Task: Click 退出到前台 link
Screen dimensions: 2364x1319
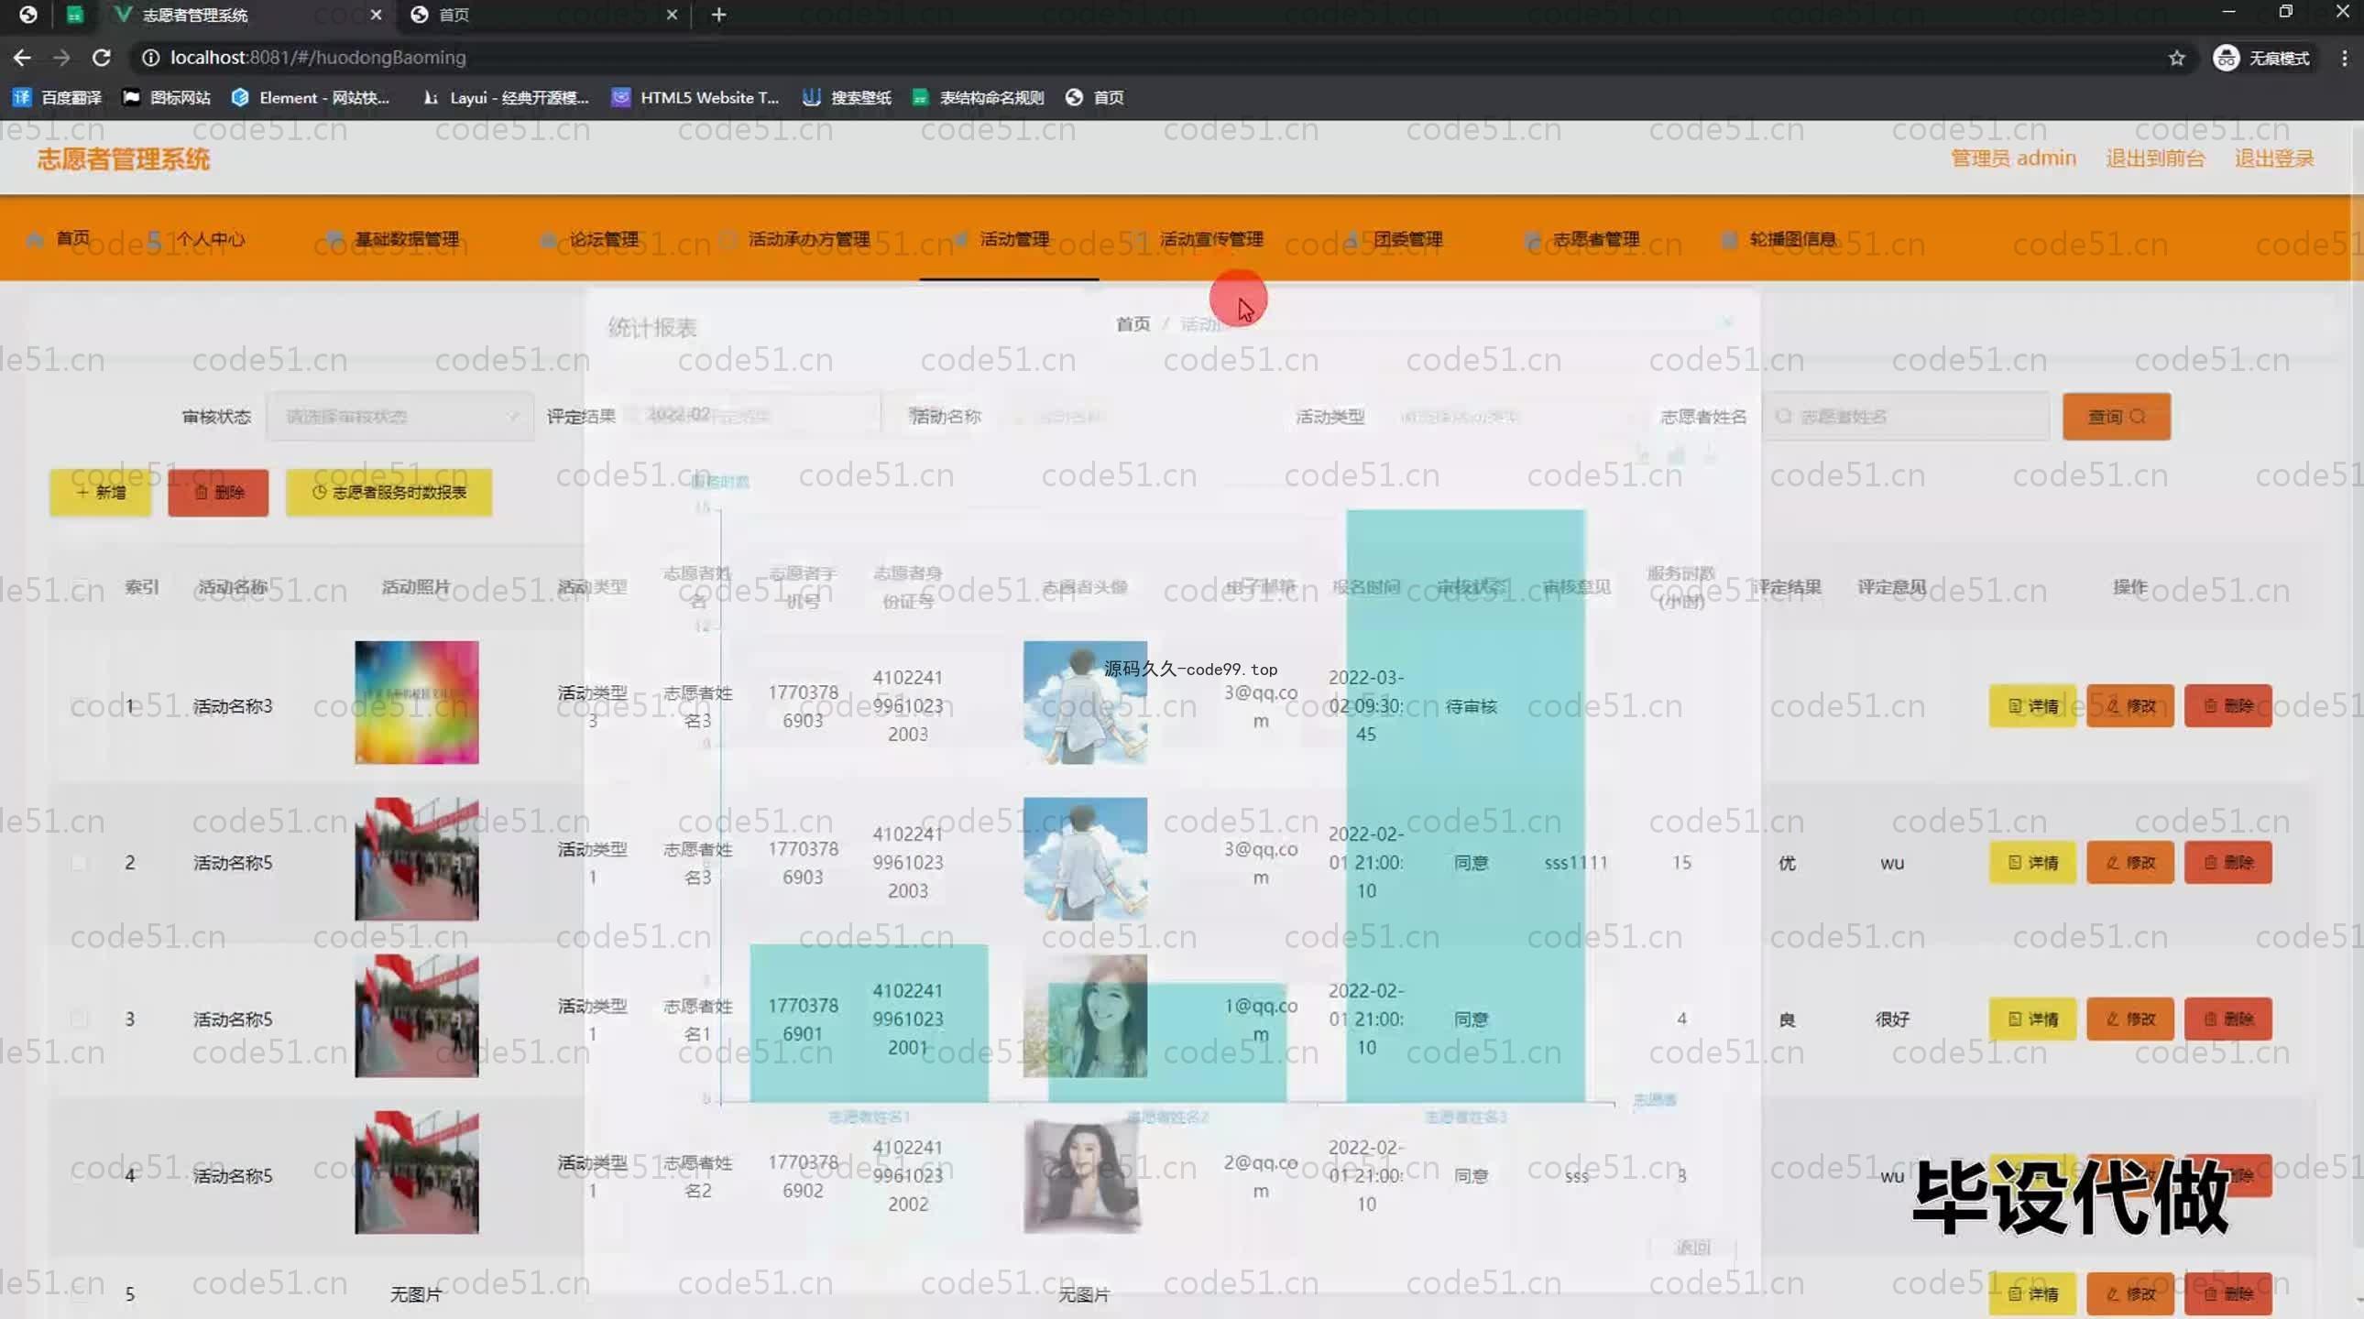Action: click(x=2155, y=158)
